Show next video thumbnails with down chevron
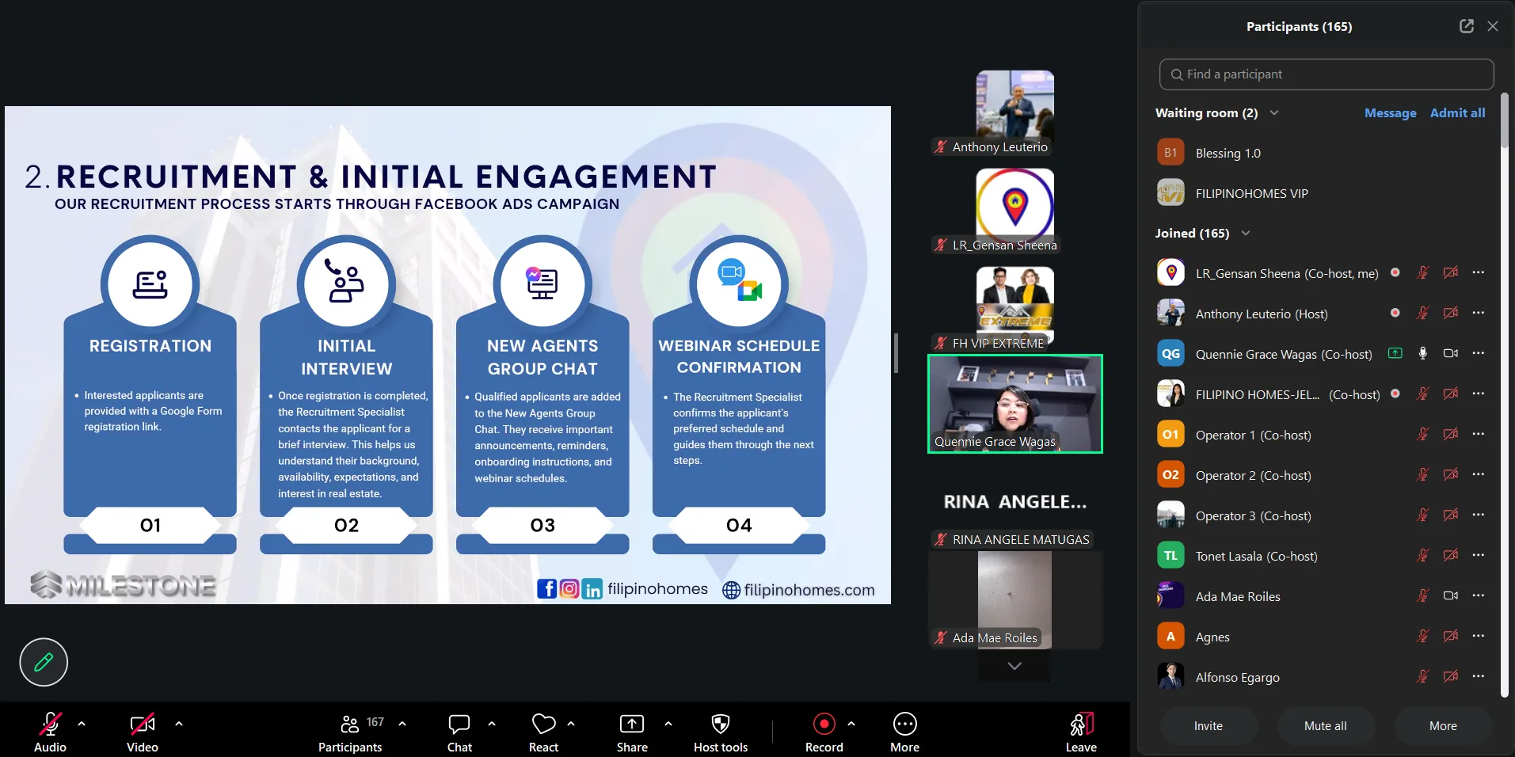 pos(1014,666)
